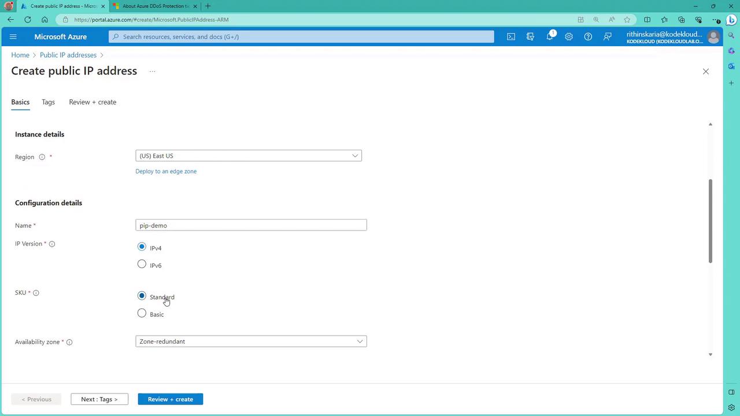The width and height of the screenshot is (740, 416).
Task: Switch to the Tags tab
Action: [48, 102]
